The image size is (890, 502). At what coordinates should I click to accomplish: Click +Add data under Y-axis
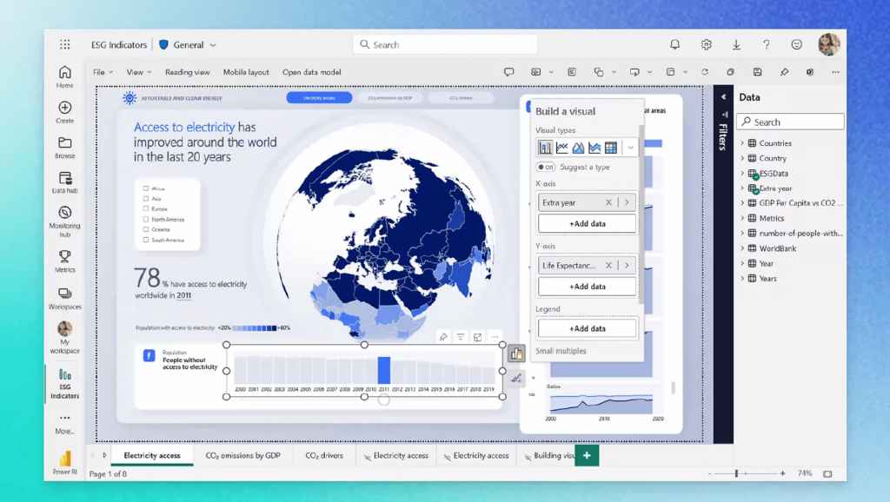tap(587, 287)
